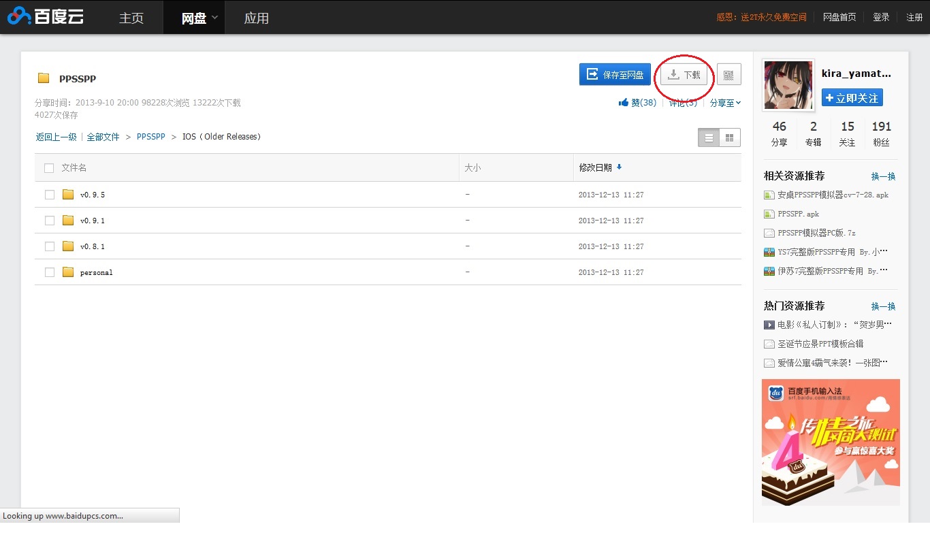This screenshot has width=930, height=552.
Task: Click the 立即关注 follow button
Action: pyautogui.click(x=852, y=98)
